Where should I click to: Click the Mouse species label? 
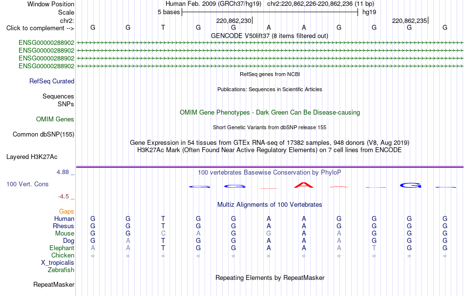(x=64, y=234)
